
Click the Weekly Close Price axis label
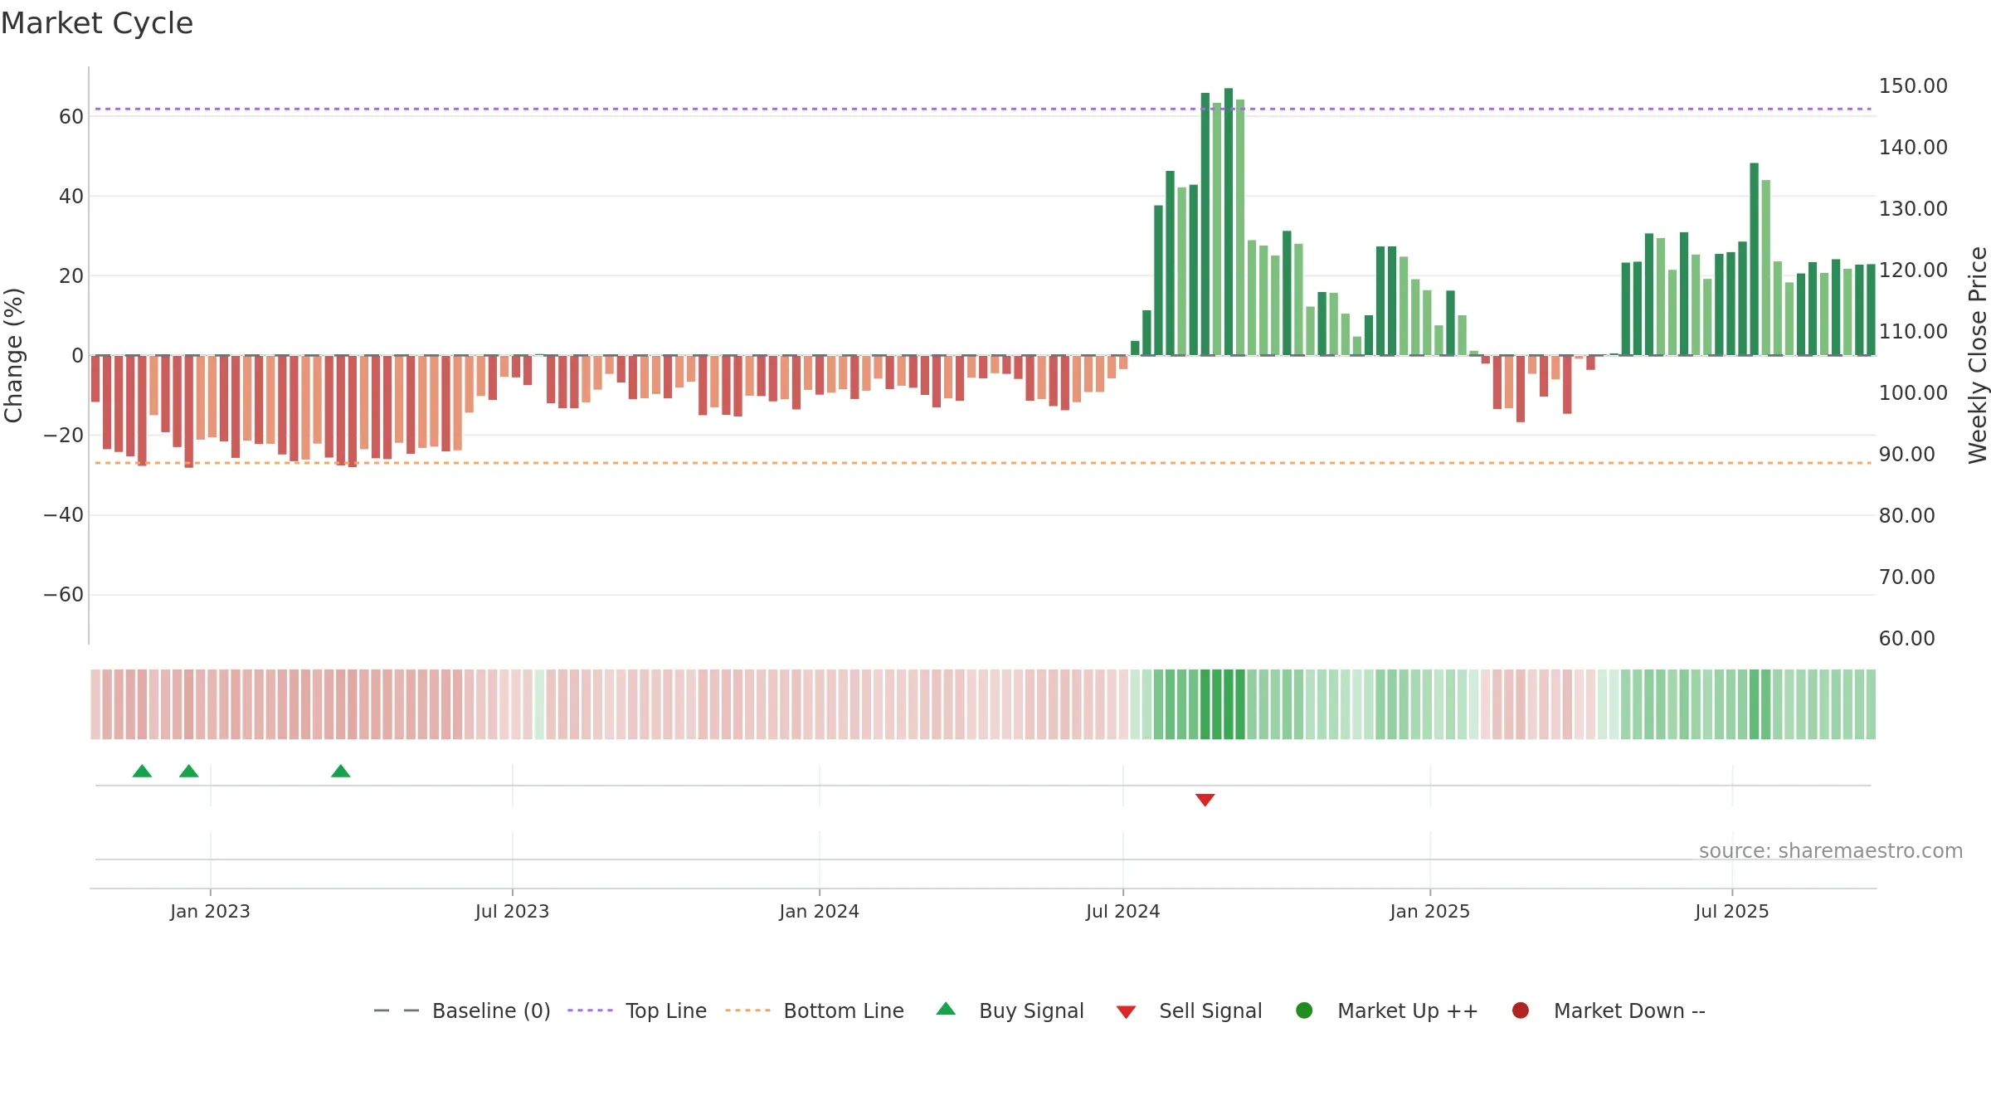[1978, 355]
